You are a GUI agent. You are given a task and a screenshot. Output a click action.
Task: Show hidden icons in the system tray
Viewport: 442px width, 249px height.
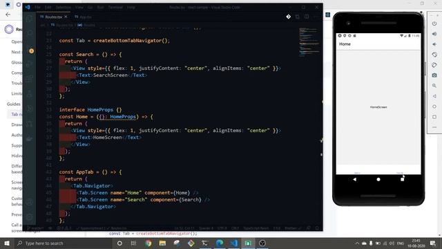[x=357, y=243]
